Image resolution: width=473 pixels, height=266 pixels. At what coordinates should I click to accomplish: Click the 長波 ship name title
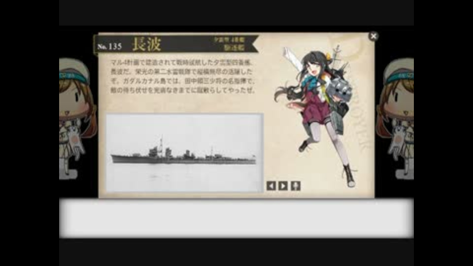[x=147, y=44]
